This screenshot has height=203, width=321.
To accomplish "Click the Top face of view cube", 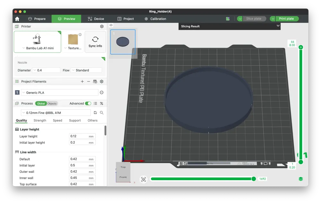I will click(123, 167).
